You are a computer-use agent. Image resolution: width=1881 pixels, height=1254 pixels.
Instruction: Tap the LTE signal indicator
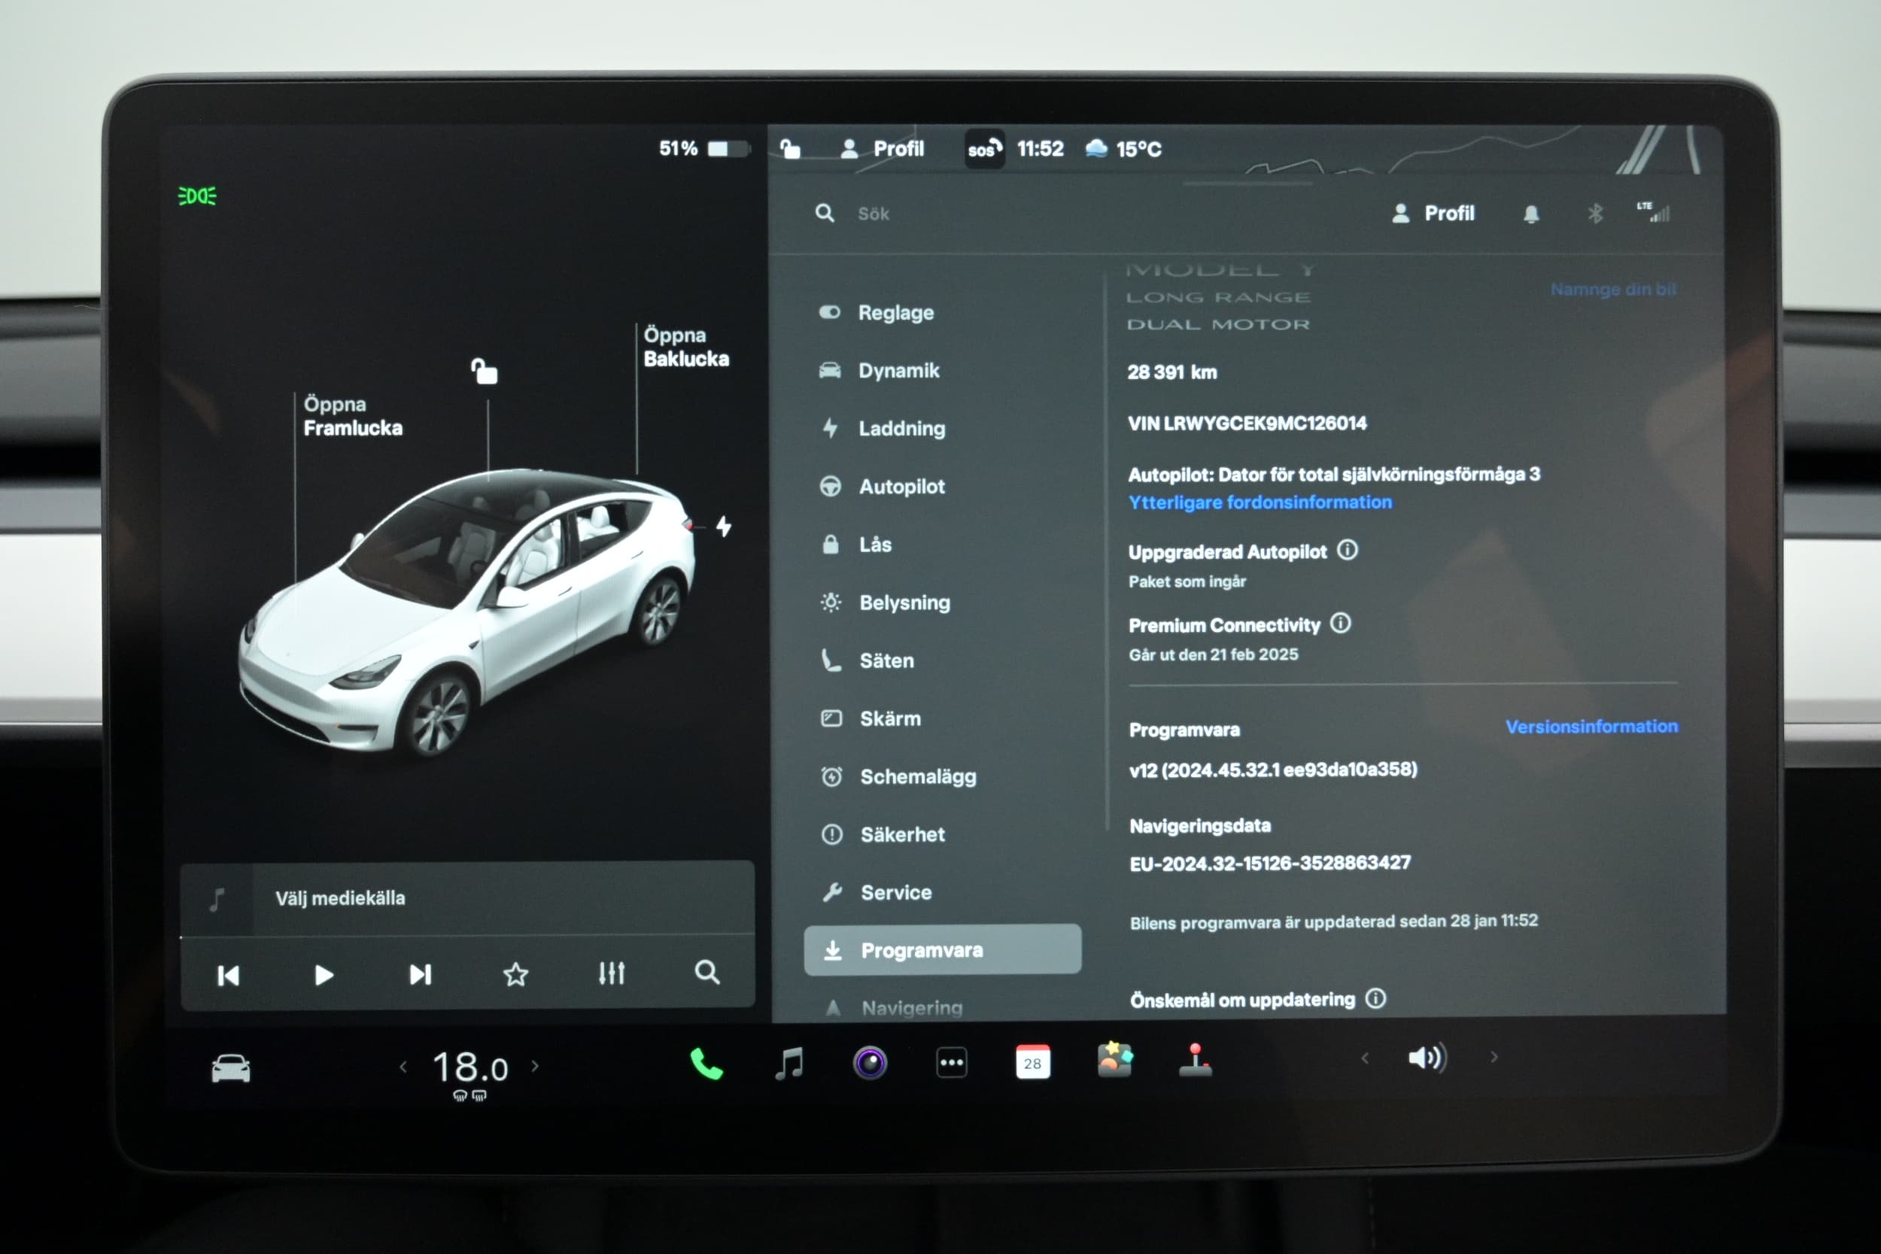(1653, 212)
